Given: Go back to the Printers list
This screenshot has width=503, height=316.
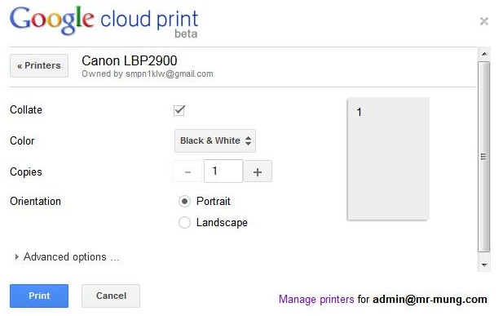Looking at the screenshot, I should (x=39, y=65).
